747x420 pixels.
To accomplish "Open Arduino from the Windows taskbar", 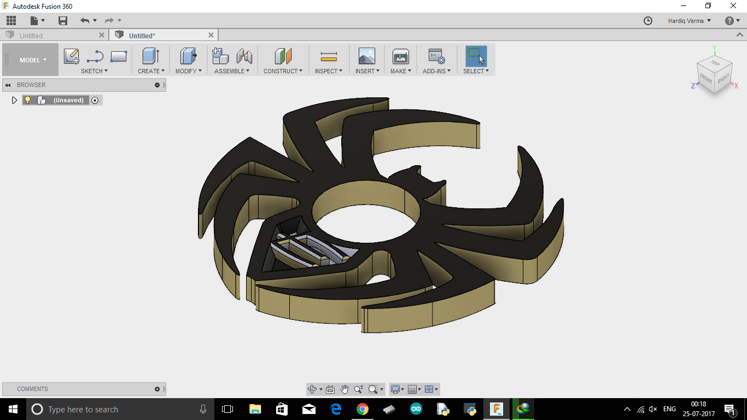I will tap(416, 409).
